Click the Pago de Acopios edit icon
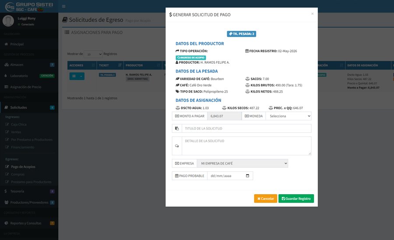Screen dimensions: 394x240 pos(7,167)
